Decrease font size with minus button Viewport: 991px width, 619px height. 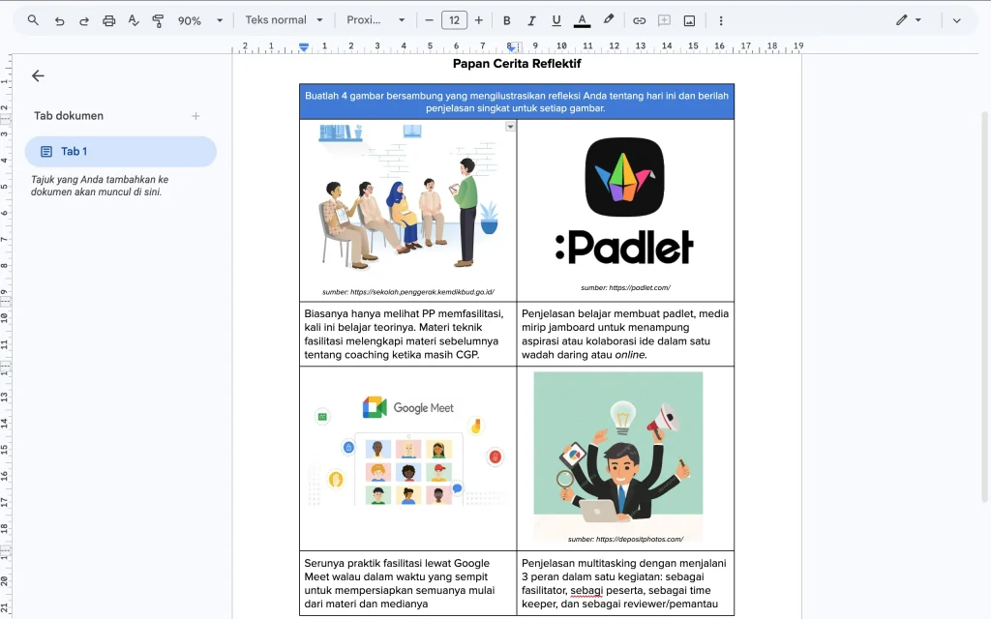[x=429, y=20]
